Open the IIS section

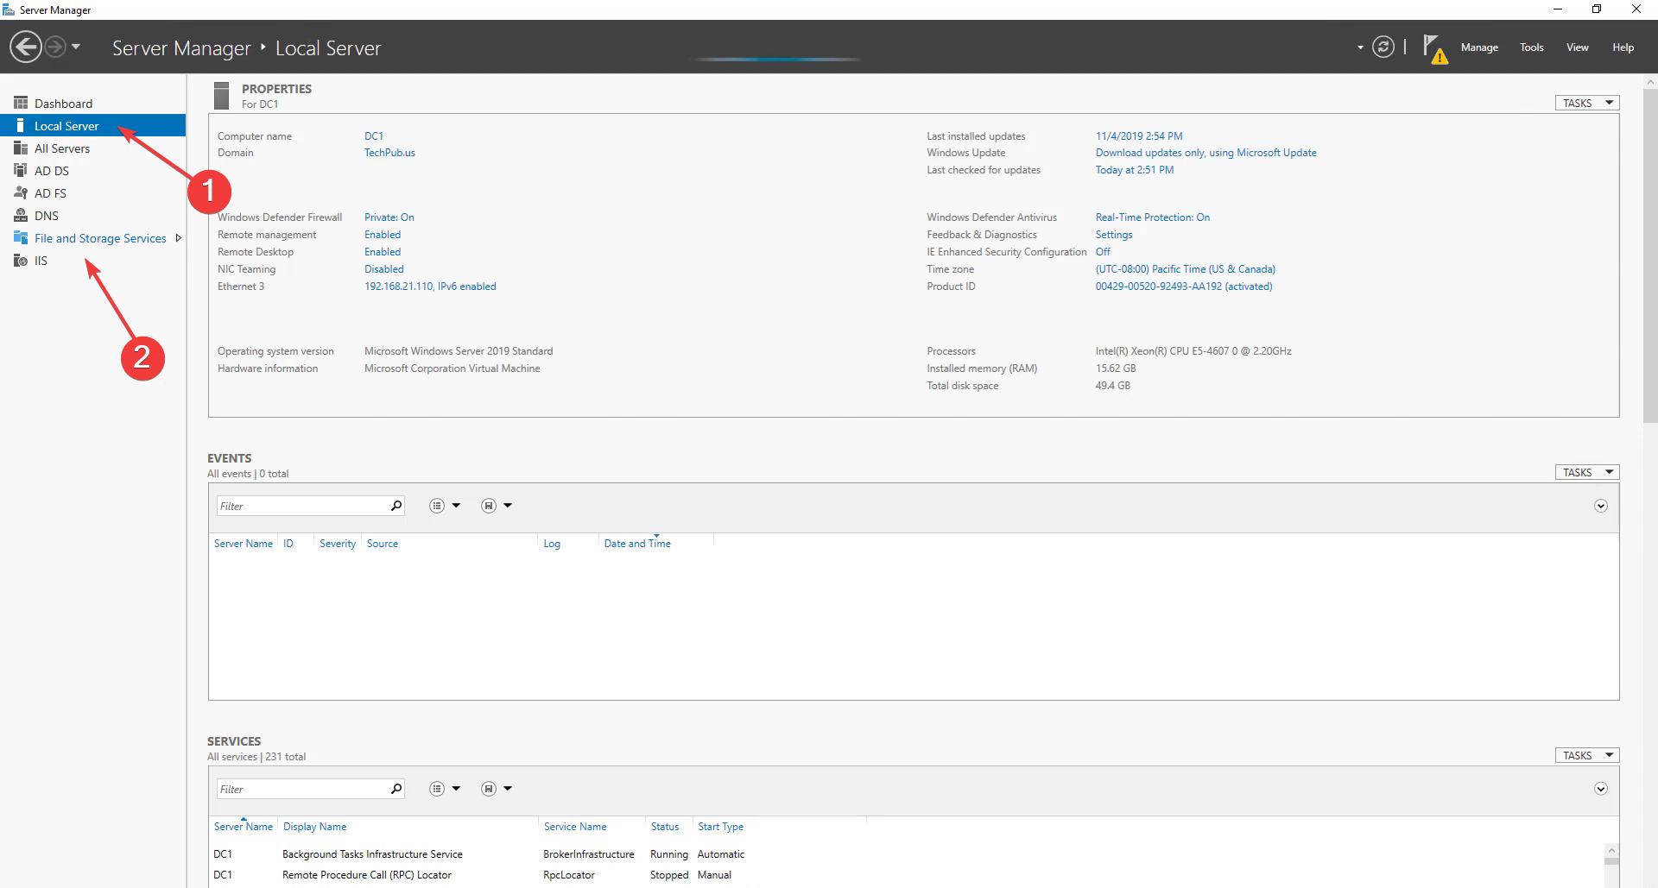pos(39,260)
